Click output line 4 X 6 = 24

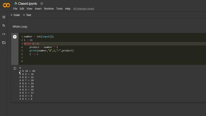(26, 83)
